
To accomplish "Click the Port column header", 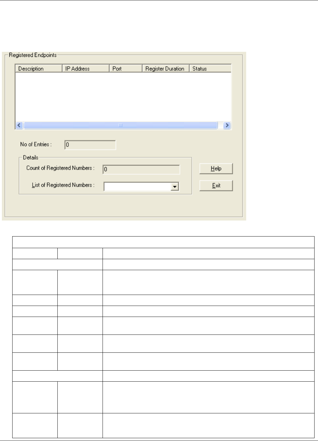I will click(126, 68).
